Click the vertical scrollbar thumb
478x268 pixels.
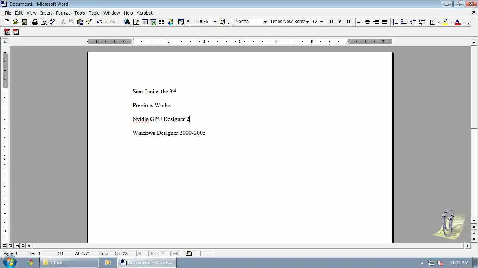474,87
